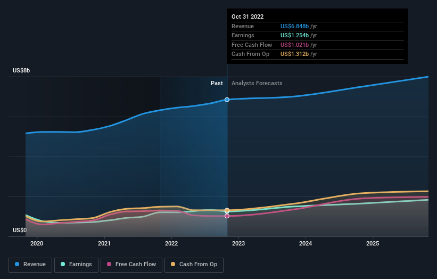Viewport: 437px width, 279px height.
Task: Click the US$6.848b revenue value in the tooltip
Action: (294, 26)
